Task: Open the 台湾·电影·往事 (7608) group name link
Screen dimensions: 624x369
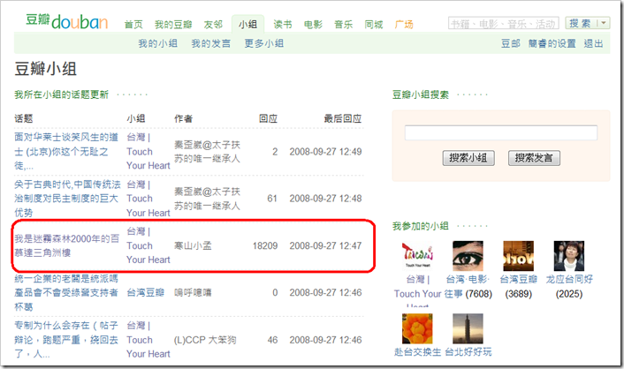Action: [468, 286]
